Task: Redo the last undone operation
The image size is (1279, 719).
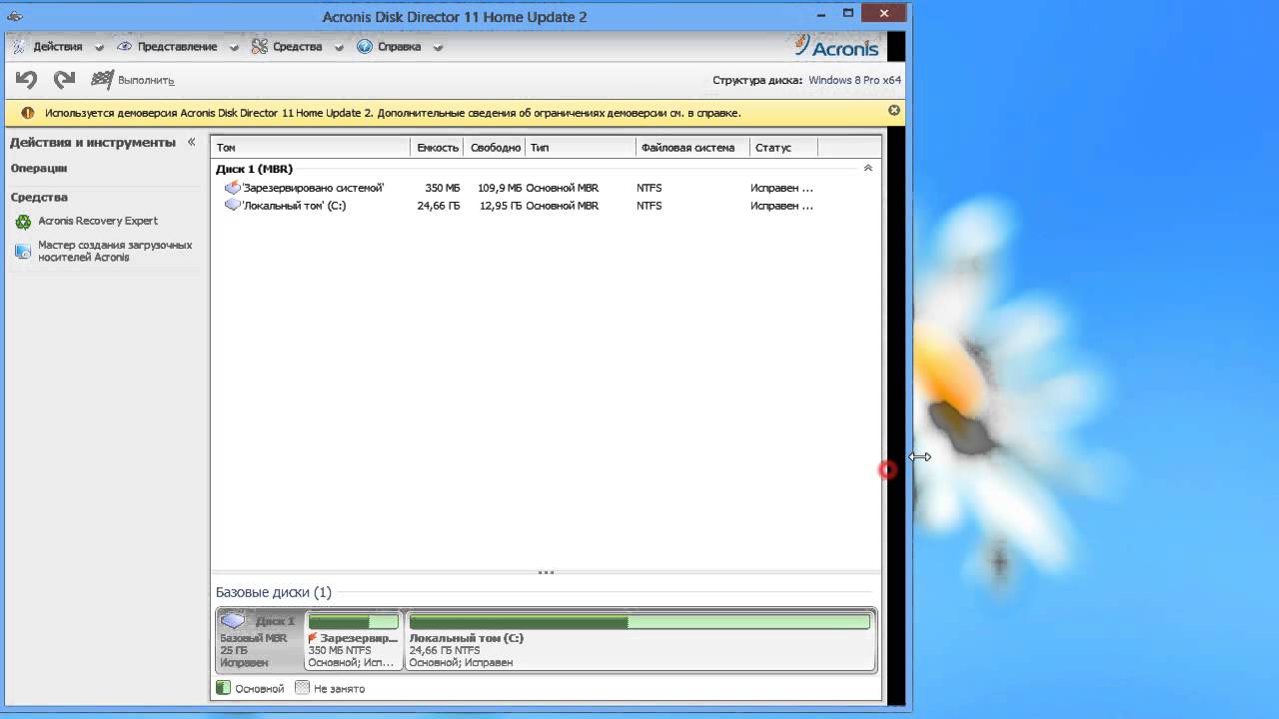Action: coord(65,80)
